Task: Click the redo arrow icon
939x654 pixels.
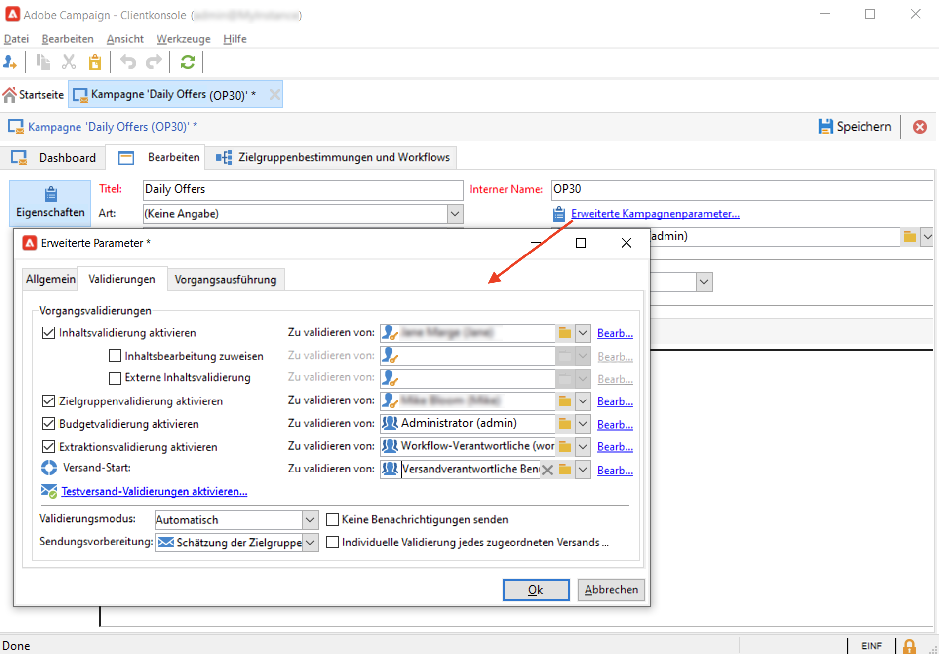Action: tap(154, 62)
